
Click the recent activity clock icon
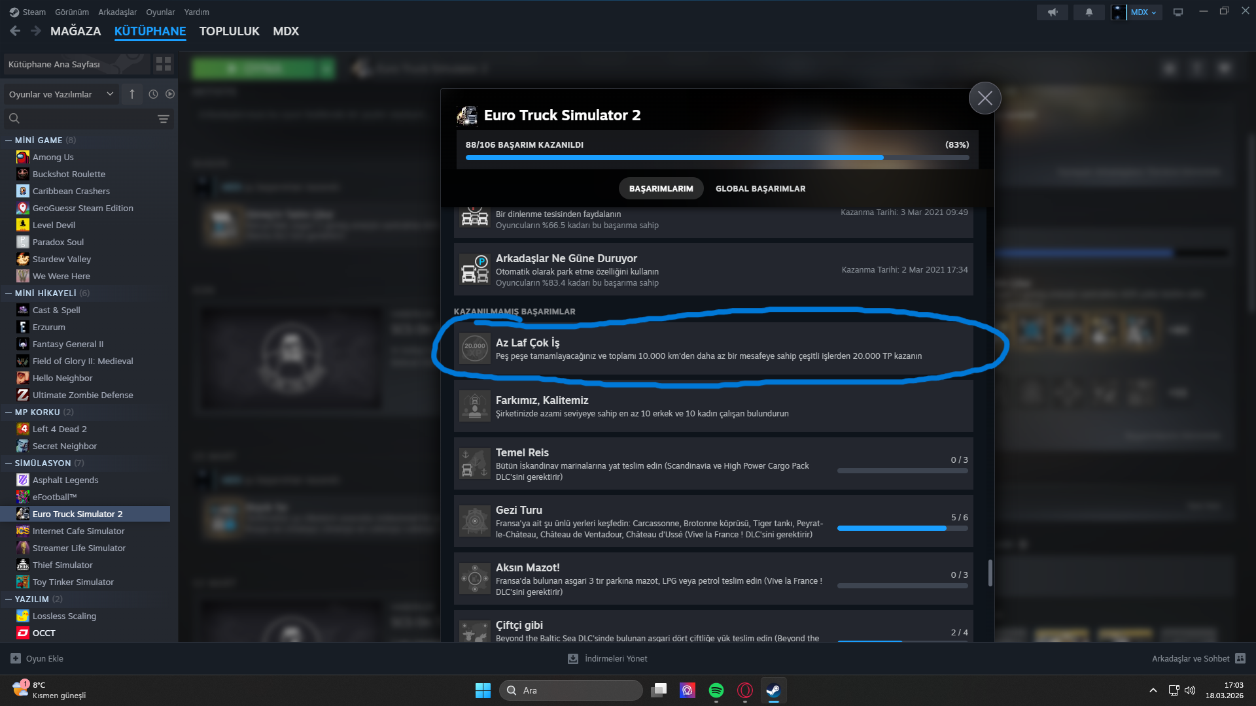point(153,94)
